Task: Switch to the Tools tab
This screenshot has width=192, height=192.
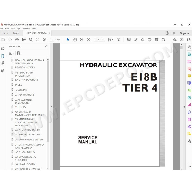Action: pyautogui.click(x=16, y=33)
